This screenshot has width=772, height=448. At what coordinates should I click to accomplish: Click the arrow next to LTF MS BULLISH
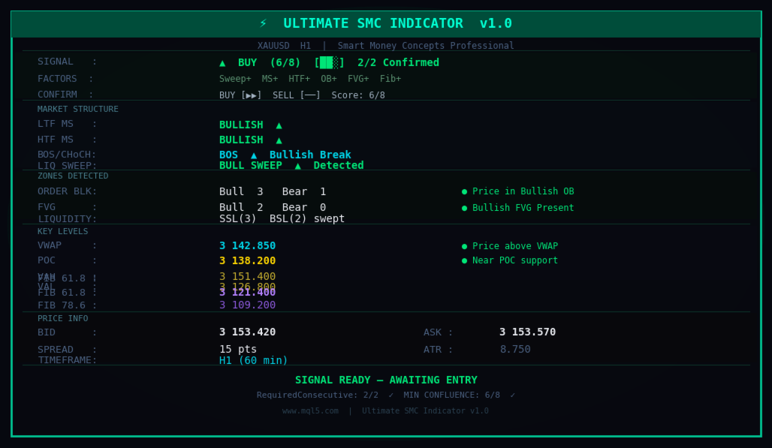(x=279, y=125)
